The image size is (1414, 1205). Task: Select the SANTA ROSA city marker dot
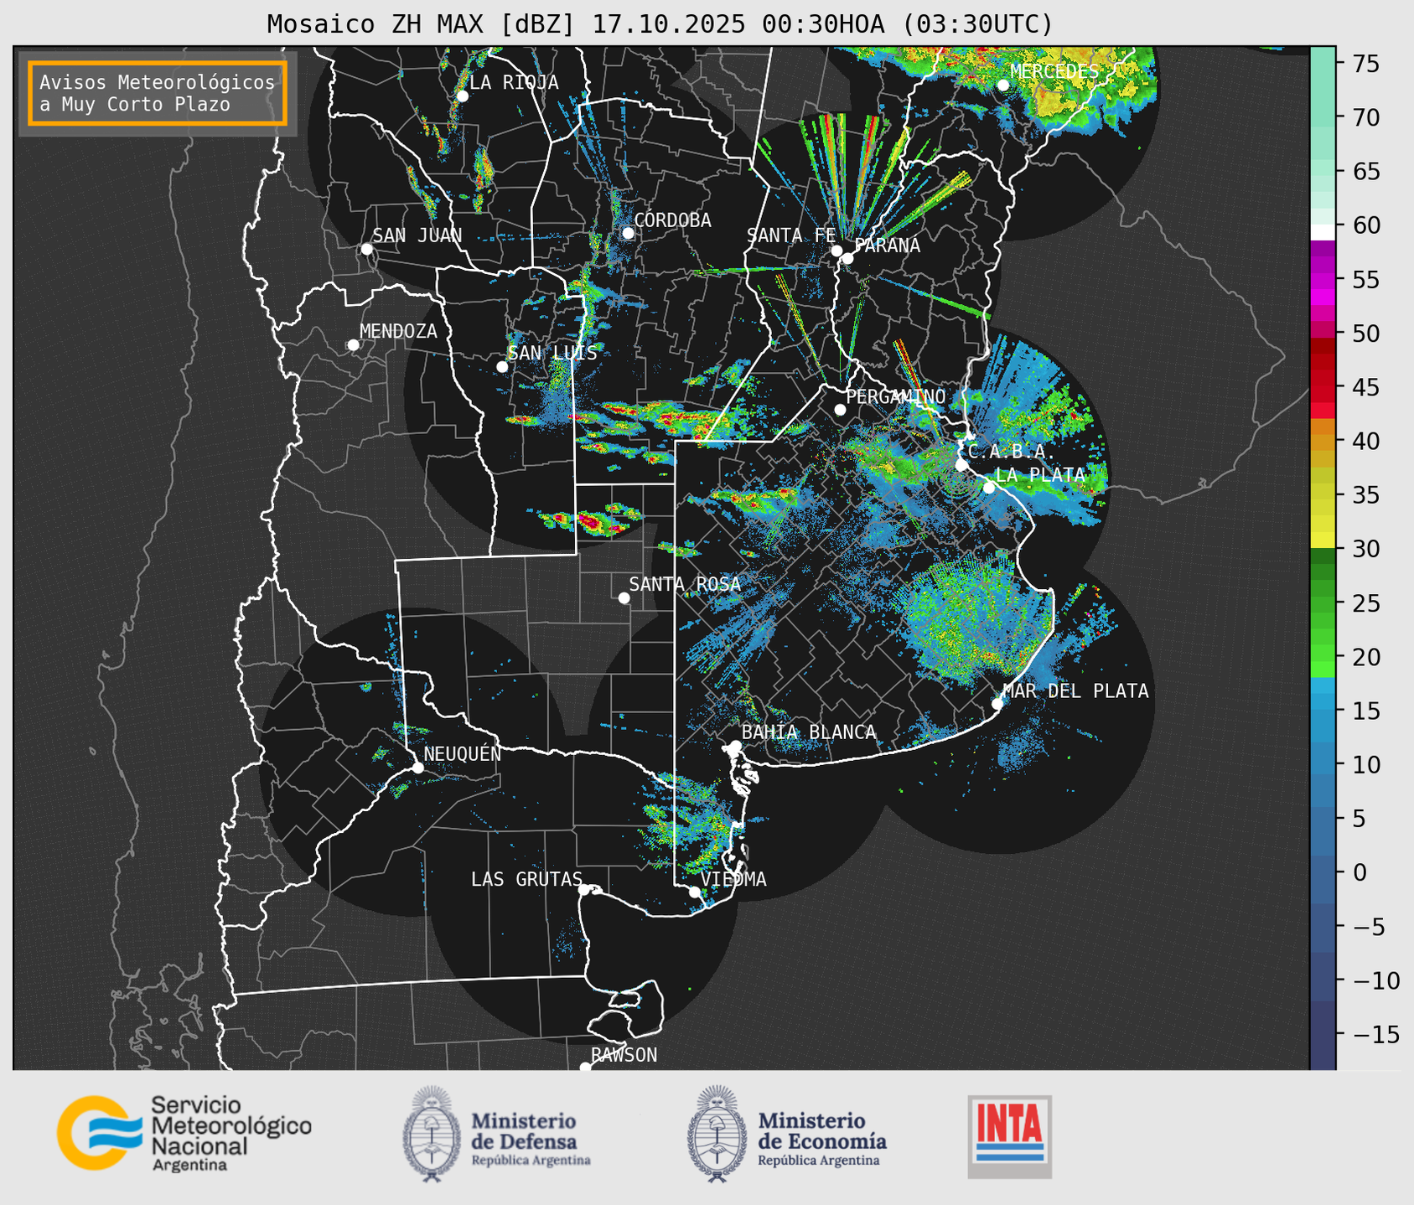(x=624, y=597)
